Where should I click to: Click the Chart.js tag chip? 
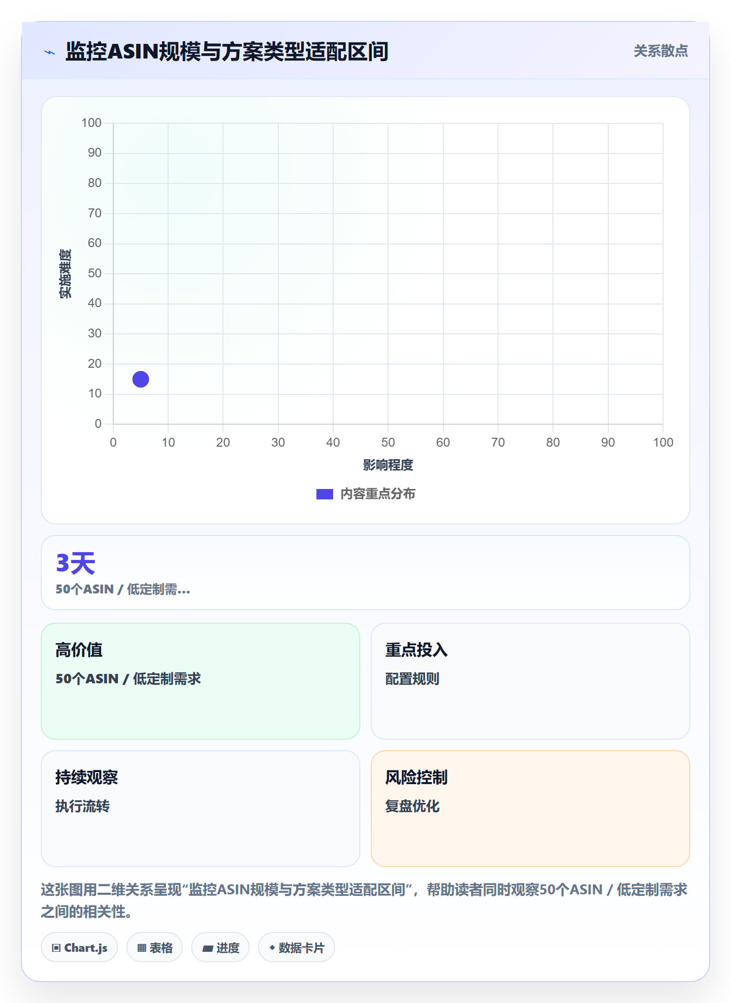coord(79,947)
